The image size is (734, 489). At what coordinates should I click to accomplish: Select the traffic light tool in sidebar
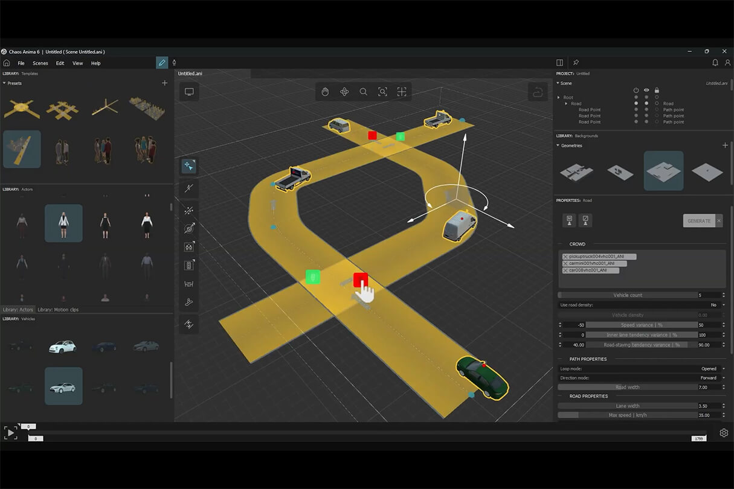click(x=188, y=265)
